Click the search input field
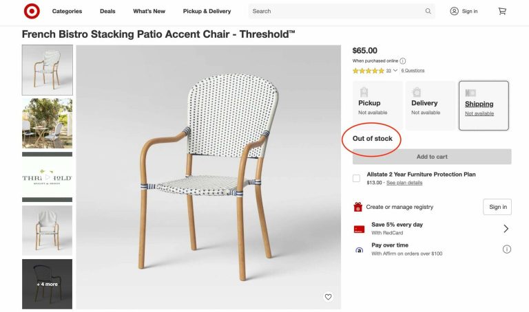The image size is (529, 312). (x=336, y=11)
